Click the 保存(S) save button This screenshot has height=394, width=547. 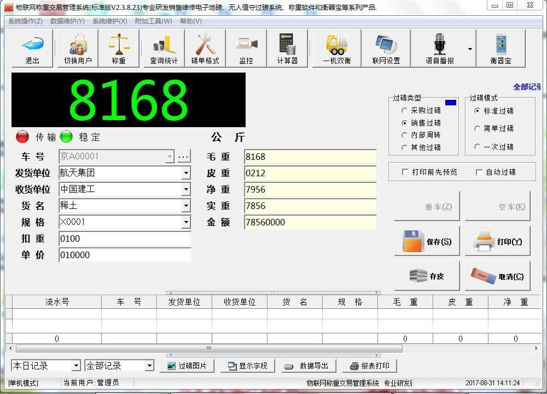[x=427, y=241]
